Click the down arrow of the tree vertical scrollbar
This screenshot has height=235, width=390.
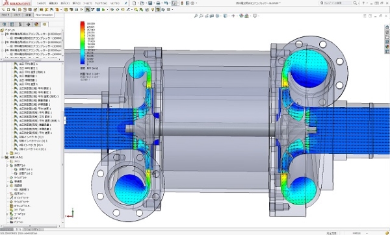pos(62,223)
